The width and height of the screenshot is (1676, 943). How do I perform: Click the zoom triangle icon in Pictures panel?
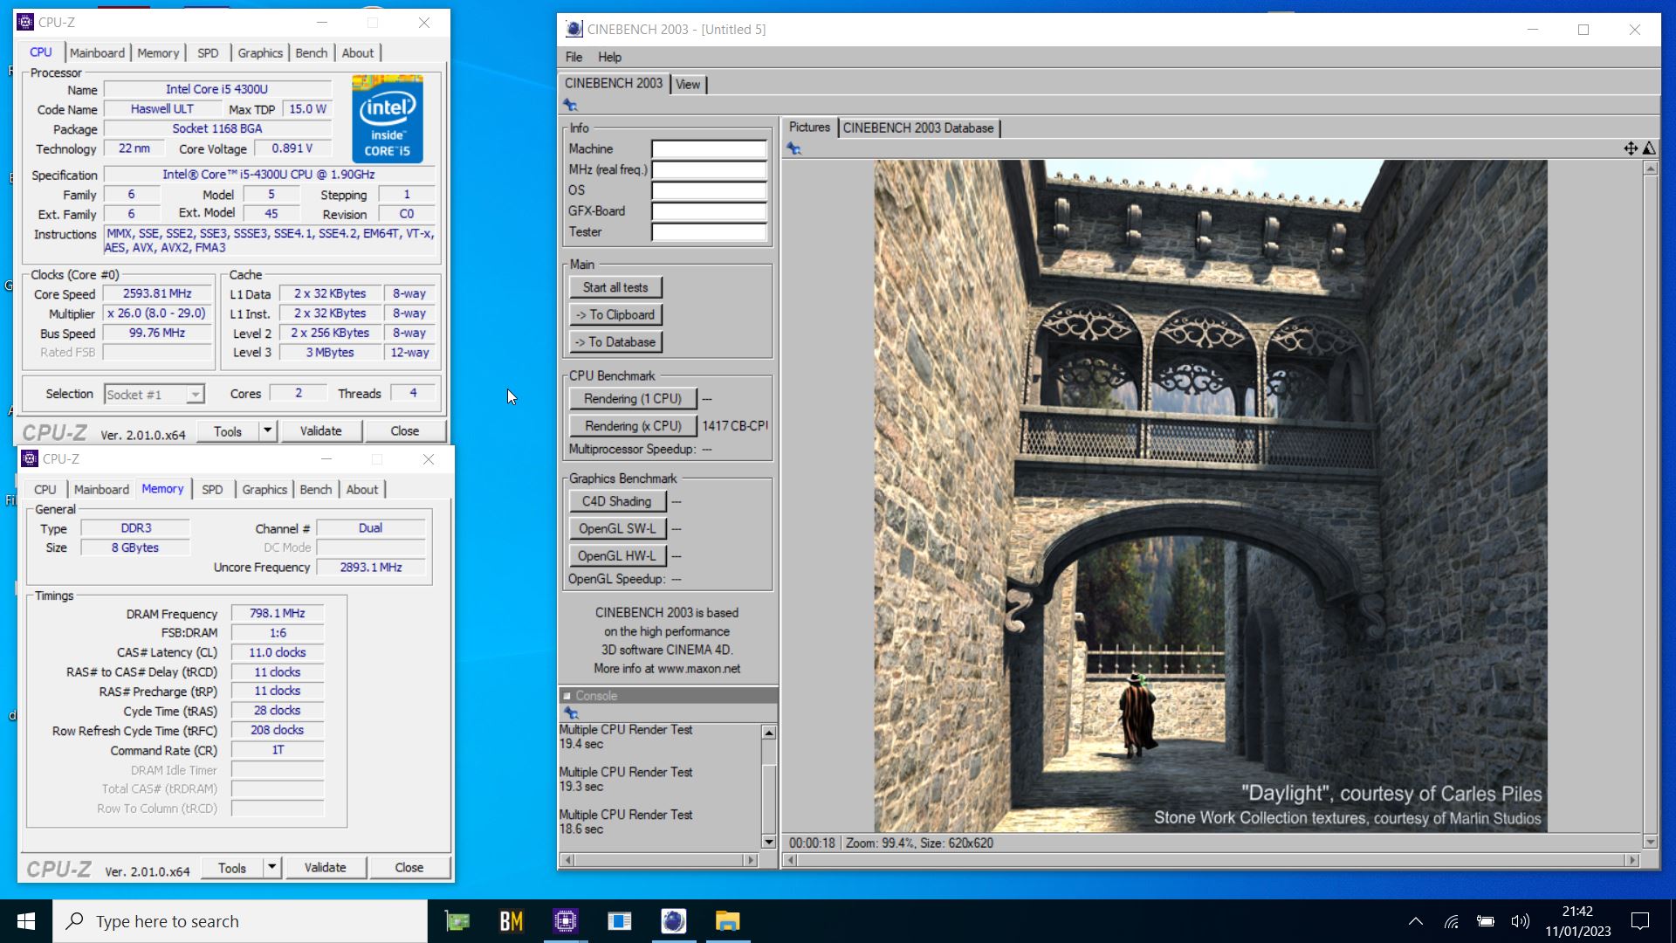tap(1649, 148)
